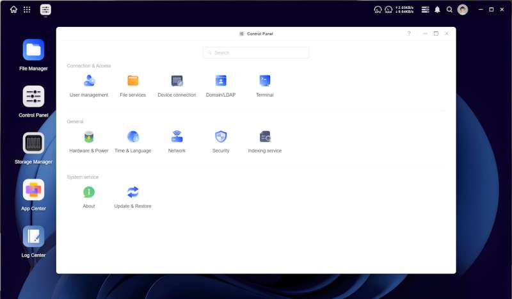
Task: Open File services settings
Action: coord(132,86)
